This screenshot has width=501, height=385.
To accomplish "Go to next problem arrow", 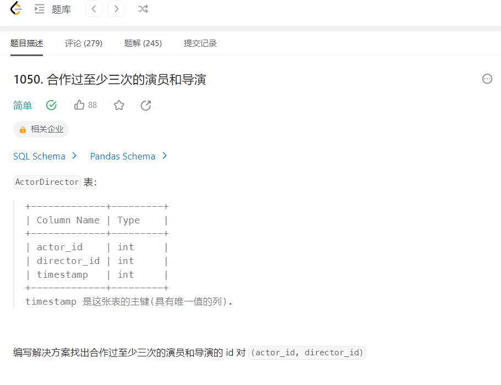I will [116, 9].
